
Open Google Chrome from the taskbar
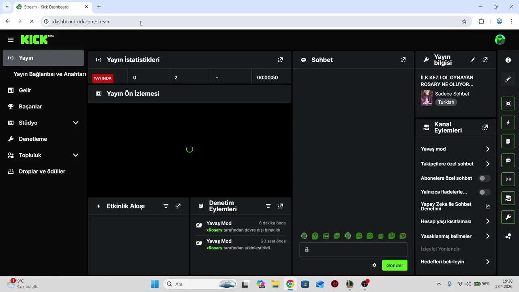290,284
